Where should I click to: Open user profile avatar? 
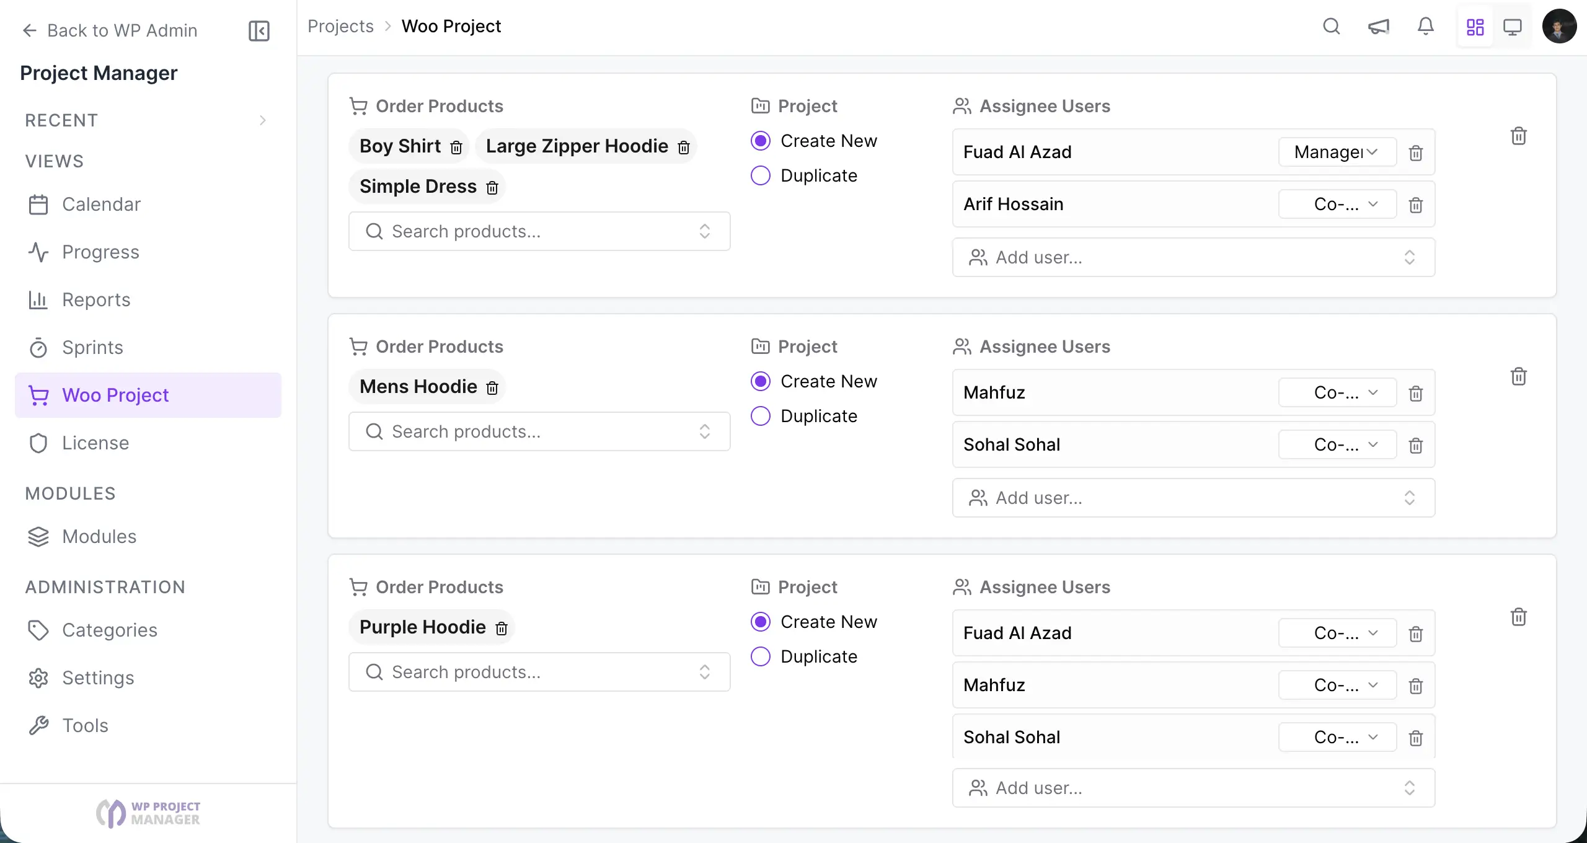[x=1559, y=27]
